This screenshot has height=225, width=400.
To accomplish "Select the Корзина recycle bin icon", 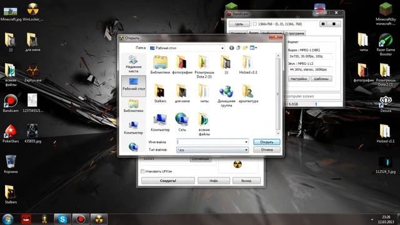I will click(11, 164).
